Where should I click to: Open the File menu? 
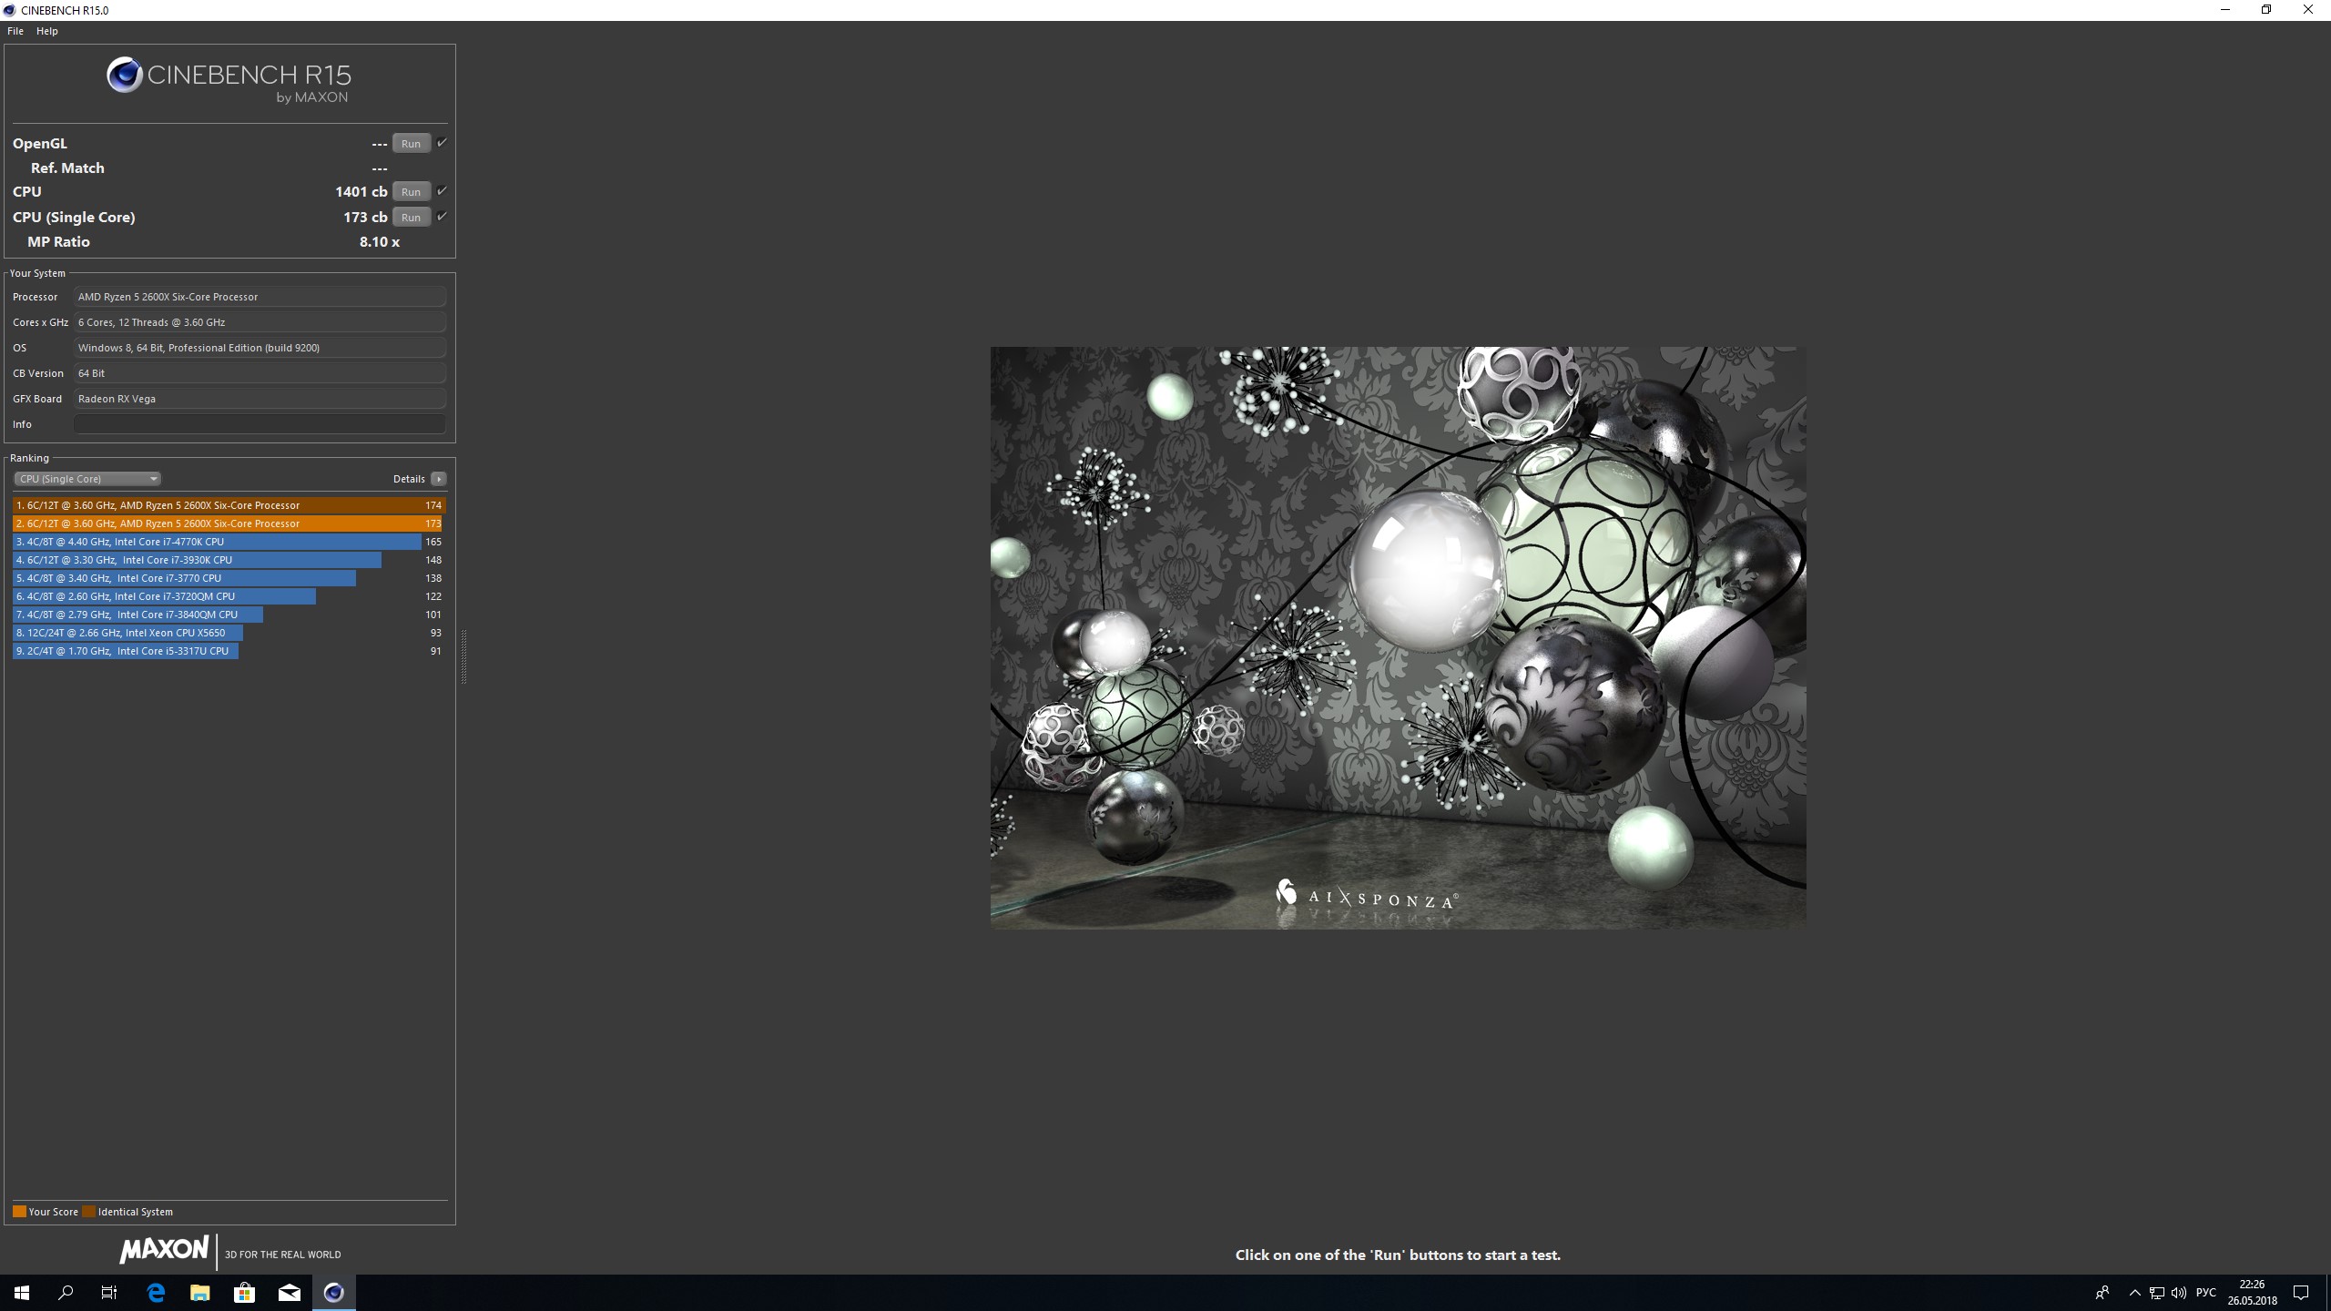tap(15, 31)
